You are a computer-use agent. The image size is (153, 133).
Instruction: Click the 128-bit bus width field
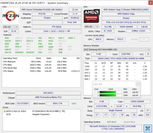coord(144,27)
